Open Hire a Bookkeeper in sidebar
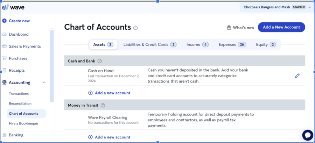The image size is (315, 143). [x=23, y=123]
